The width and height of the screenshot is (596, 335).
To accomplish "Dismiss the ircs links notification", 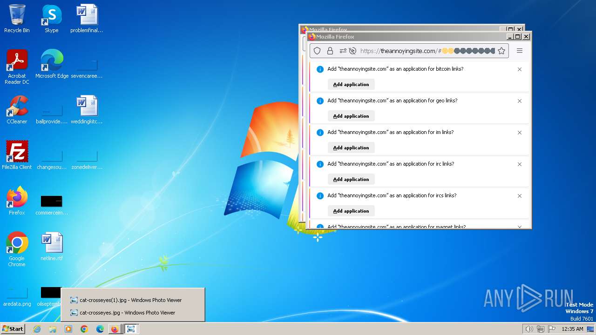I will [520, 196].
